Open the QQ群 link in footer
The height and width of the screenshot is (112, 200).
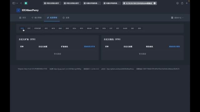click(65, 69)
